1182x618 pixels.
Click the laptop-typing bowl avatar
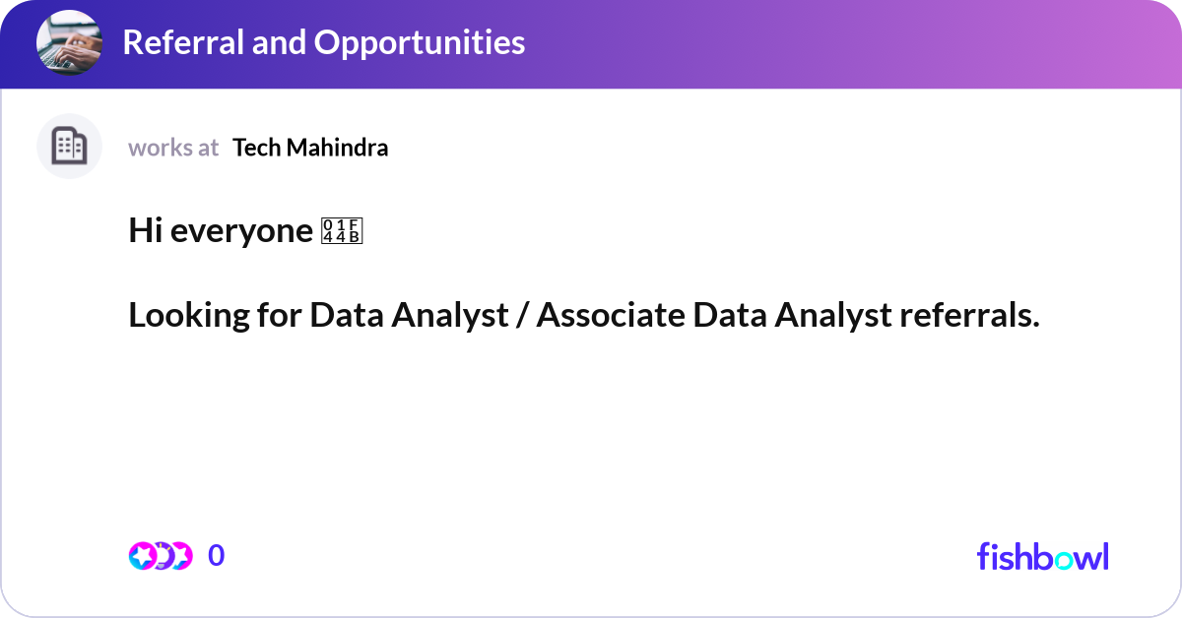(x=69, y=43)
